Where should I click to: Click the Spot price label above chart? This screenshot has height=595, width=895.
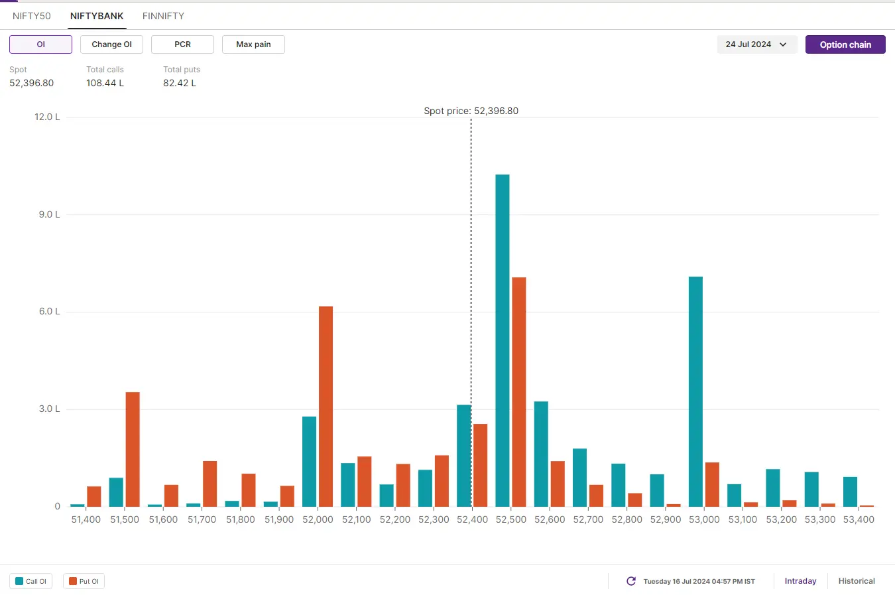(x=471, y=111)
